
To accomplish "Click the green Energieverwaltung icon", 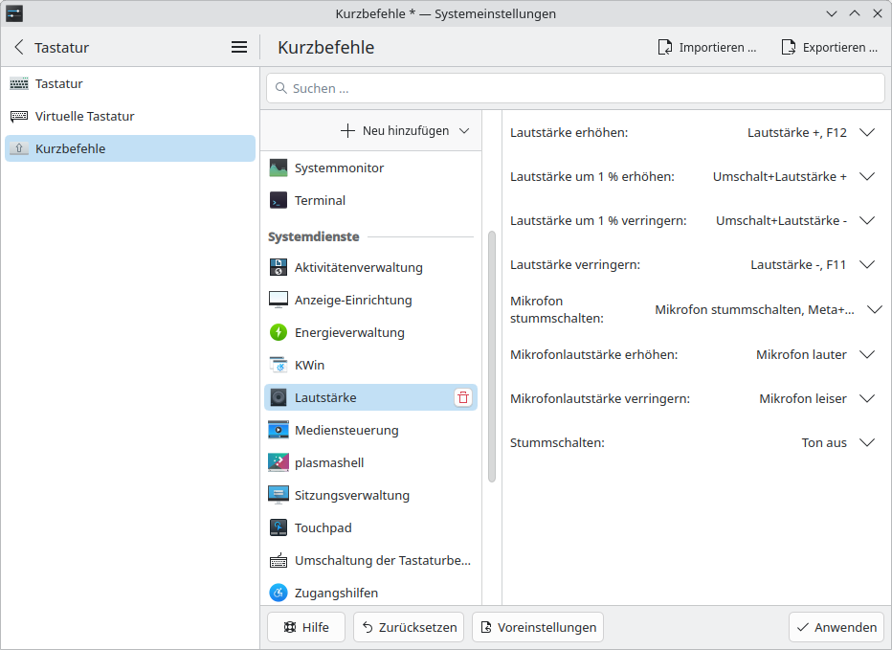I will (x=279, y=333).
